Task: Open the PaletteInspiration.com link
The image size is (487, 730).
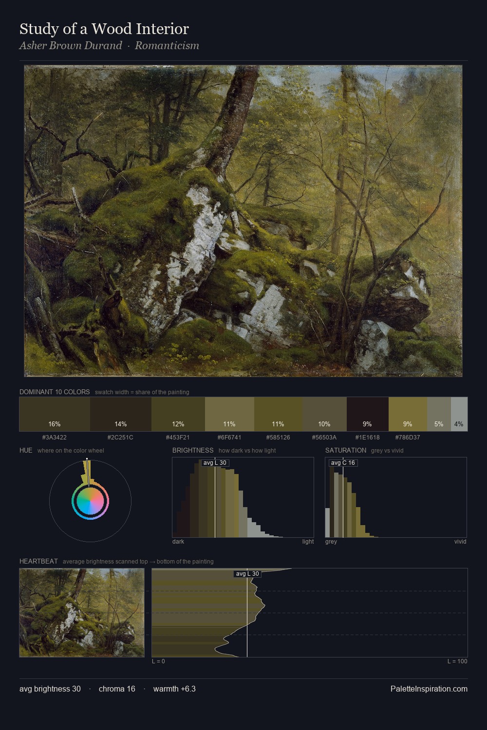Action: 429,689
